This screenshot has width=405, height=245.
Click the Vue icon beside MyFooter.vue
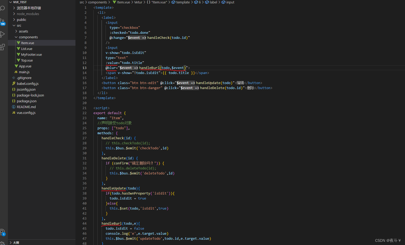coord(18,54)
